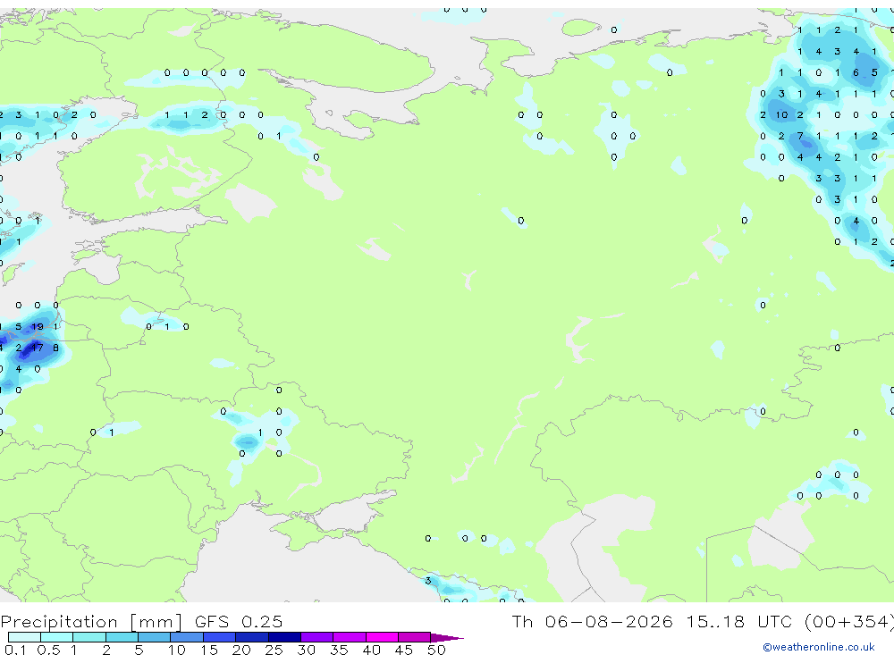Pick the purple legend swatch between 30 and 35
This screenshot has width=894, height=655.
click(316, 637)
